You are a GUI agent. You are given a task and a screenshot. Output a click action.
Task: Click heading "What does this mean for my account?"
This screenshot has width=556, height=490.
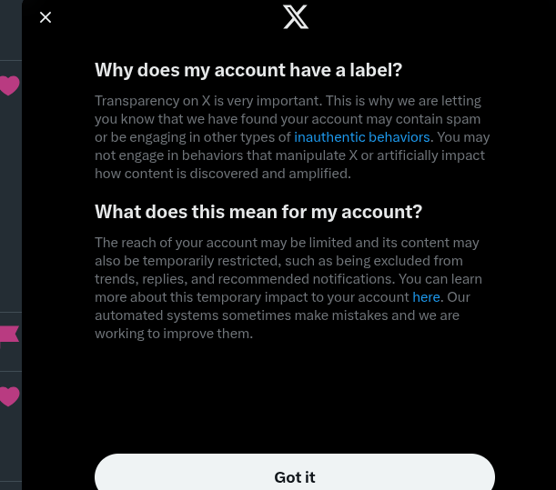258,212
